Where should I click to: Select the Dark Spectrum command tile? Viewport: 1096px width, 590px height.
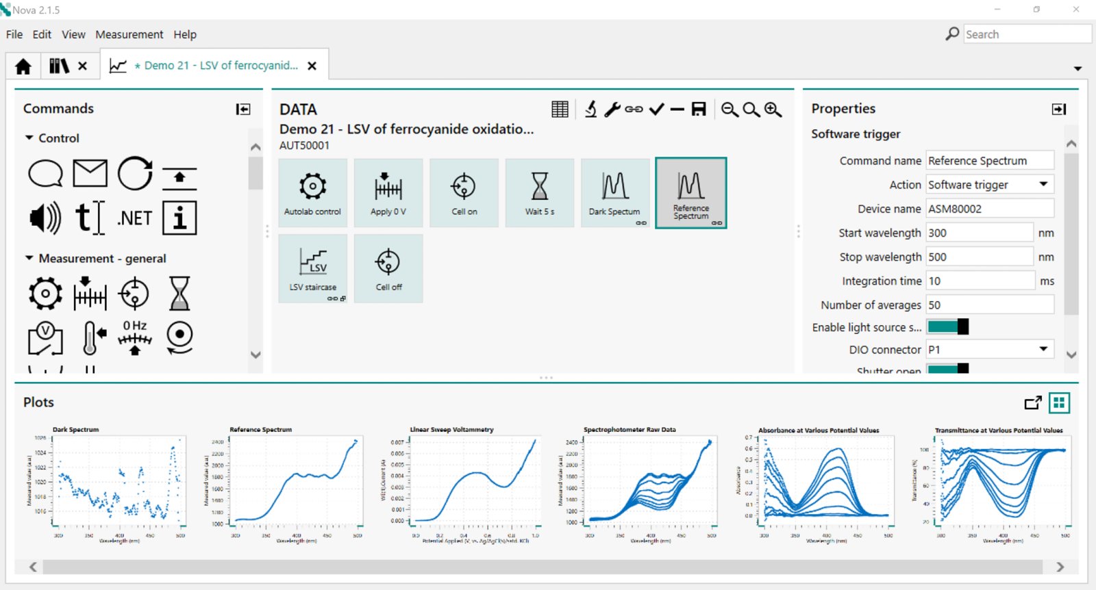coord(615,193)
